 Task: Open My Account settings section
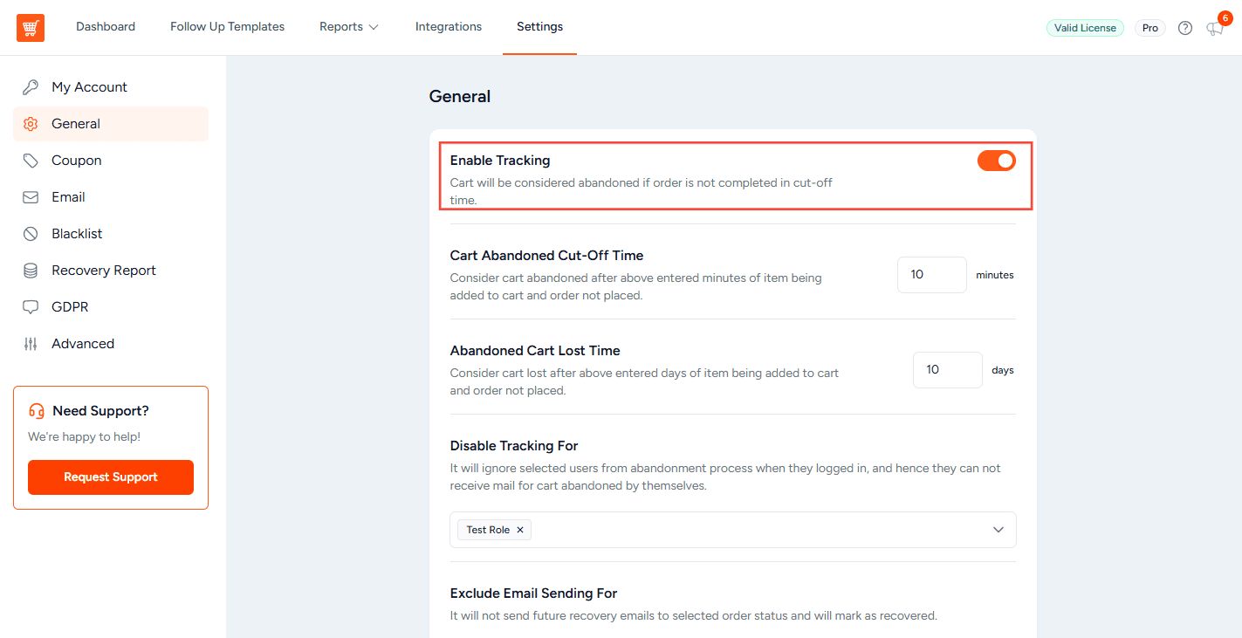point(111,87)
